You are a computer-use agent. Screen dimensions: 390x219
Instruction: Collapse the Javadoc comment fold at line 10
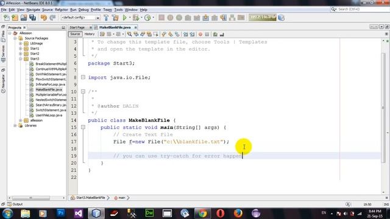click(x=83, y=91)
